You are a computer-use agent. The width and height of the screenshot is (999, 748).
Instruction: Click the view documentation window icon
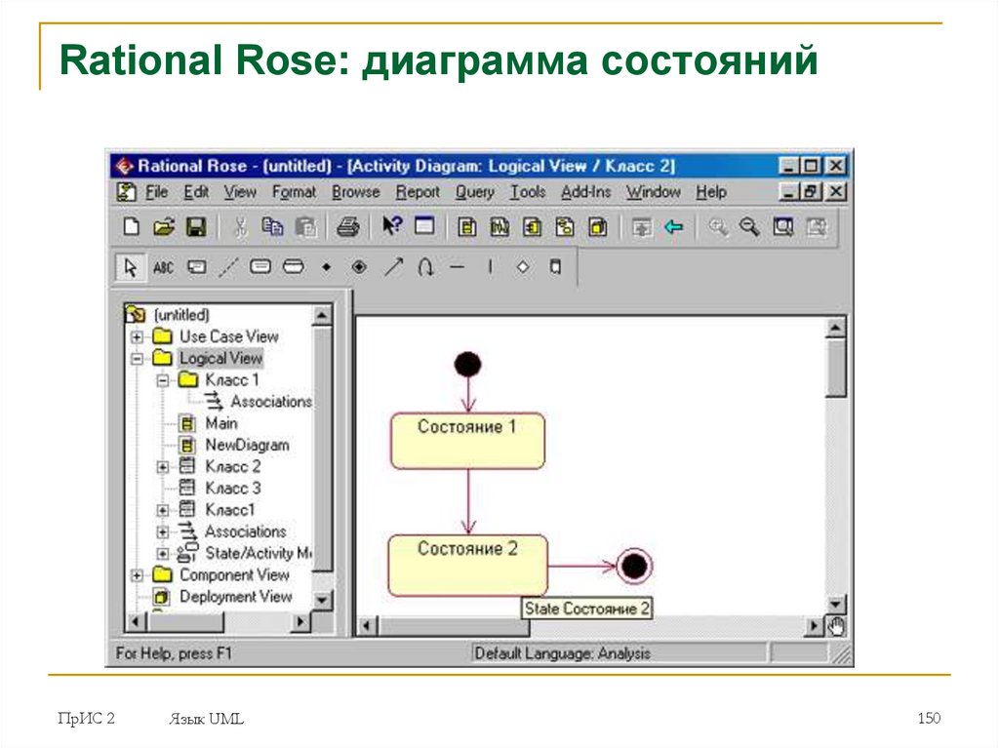coord(424,226)
